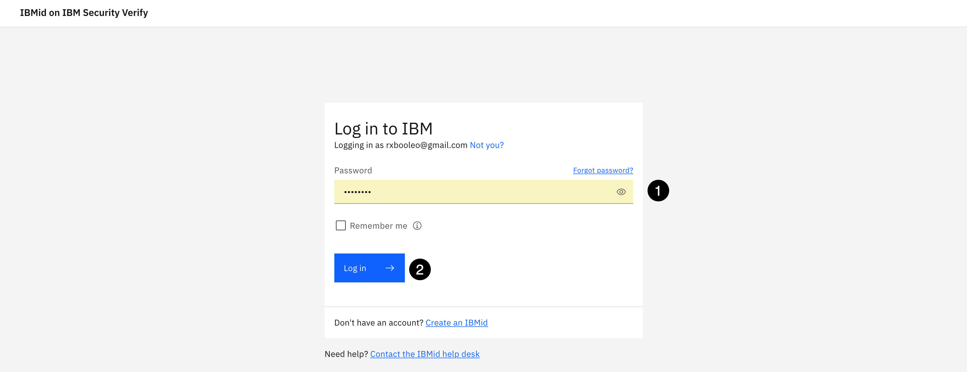Toggle password visibility eye icon
This screenshot has height=372, width=967.
(x=621, y=192)
